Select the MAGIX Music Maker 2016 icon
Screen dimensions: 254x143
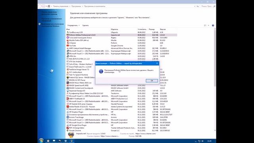tap(67, 83)
